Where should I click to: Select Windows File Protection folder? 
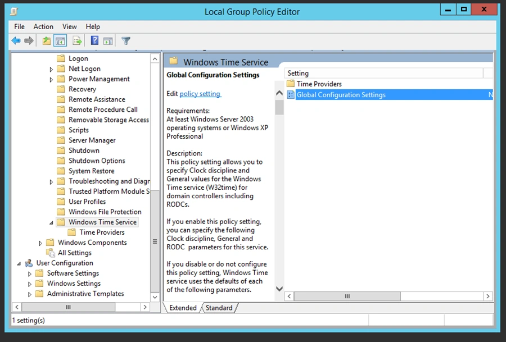point(105,212)
